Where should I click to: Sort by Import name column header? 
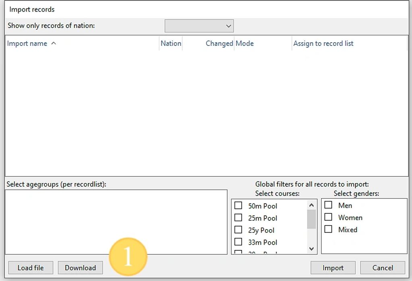click(27, 43)
